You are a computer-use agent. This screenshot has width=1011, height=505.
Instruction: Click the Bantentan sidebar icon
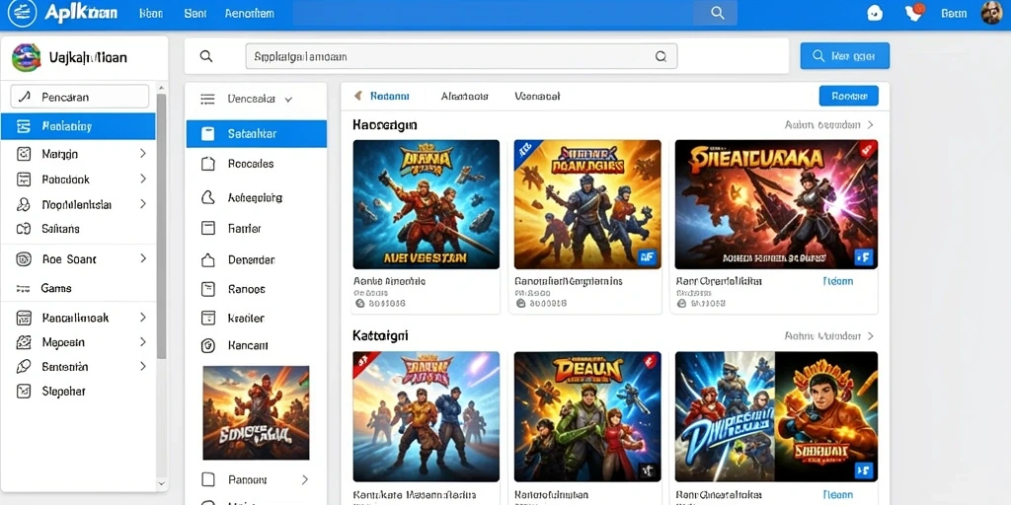pyautogui.click(x=24, y=367)
